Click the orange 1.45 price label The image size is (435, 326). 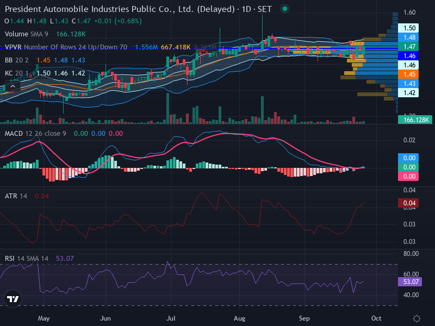[x=408, y=74]
